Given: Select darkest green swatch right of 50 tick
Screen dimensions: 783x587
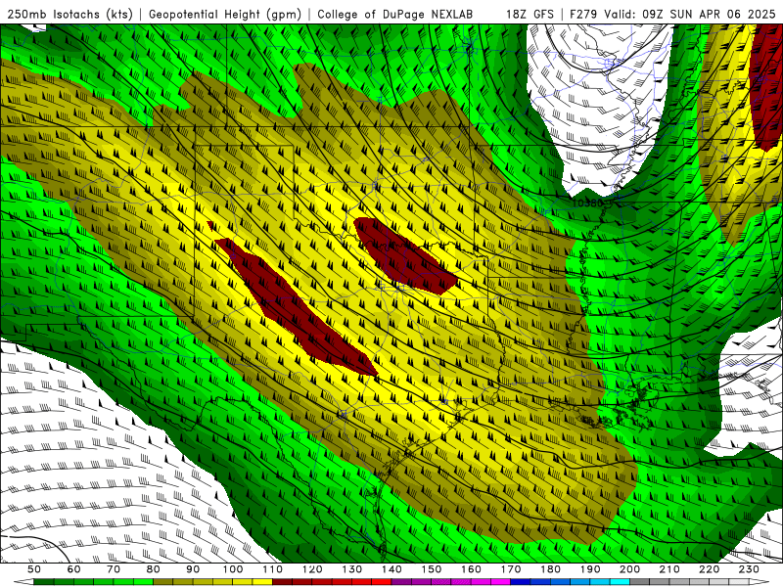Looking at the screenshot, I should (x=43, y=582).
